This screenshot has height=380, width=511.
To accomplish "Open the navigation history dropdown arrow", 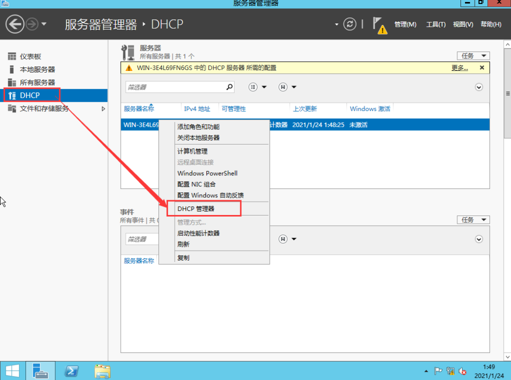I will [44, 24].
